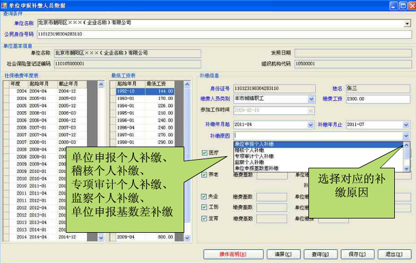Open the 单位名称 query dropdown arrow
416x263 pixels.
click(x=407, y=24)
